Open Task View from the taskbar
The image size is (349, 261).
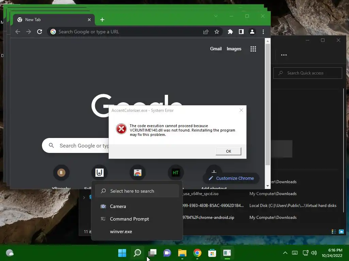tap(152, 253)
